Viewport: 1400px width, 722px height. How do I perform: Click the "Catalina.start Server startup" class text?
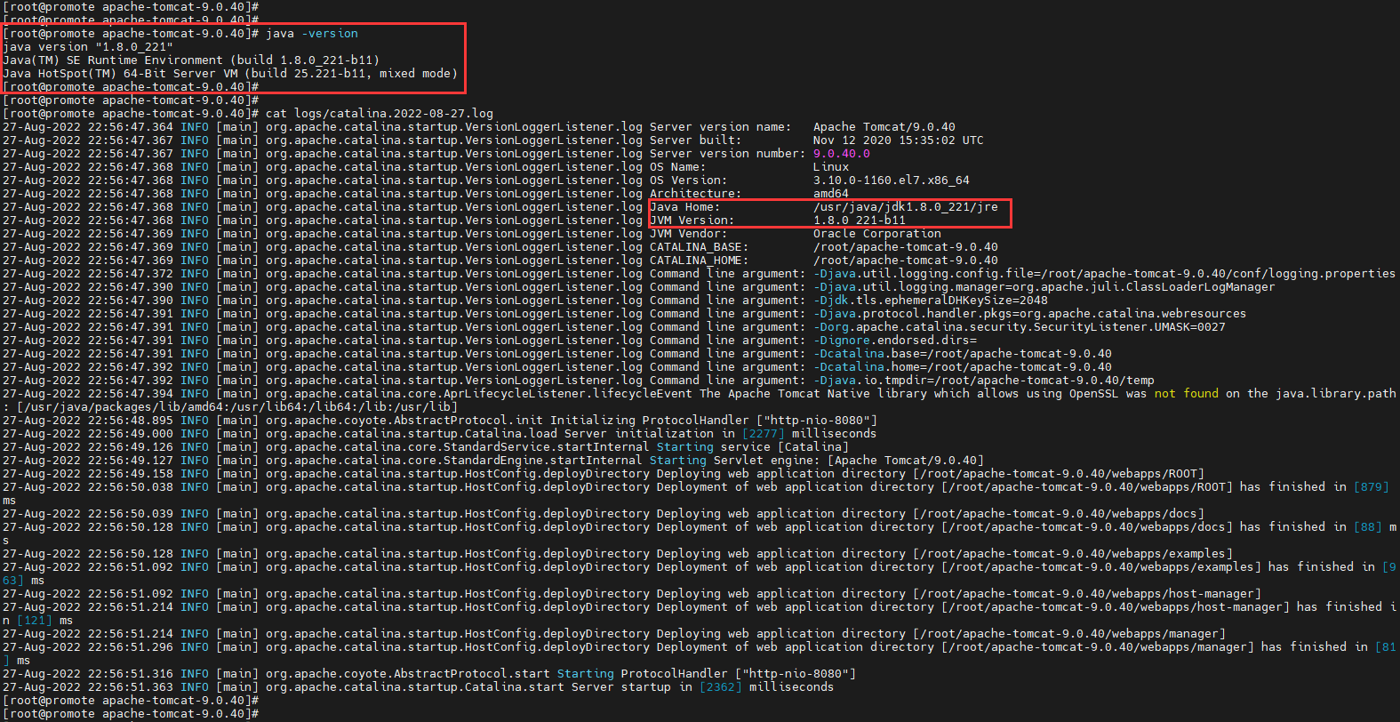tap(568, 687)
